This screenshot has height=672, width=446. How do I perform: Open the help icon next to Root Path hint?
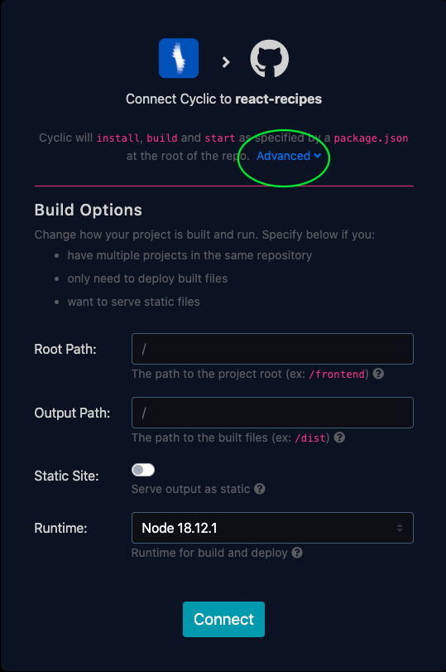click(378, 374)
